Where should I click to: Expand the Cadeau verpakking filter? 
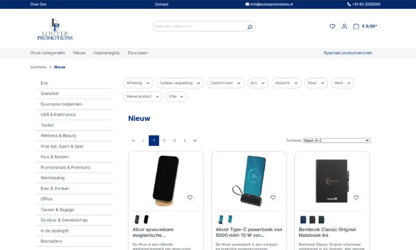pyautogui.click(x=180, y=83)
